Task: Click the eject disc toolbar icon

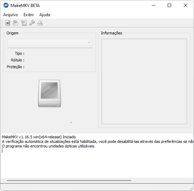Action: click(x=40, y=23)
